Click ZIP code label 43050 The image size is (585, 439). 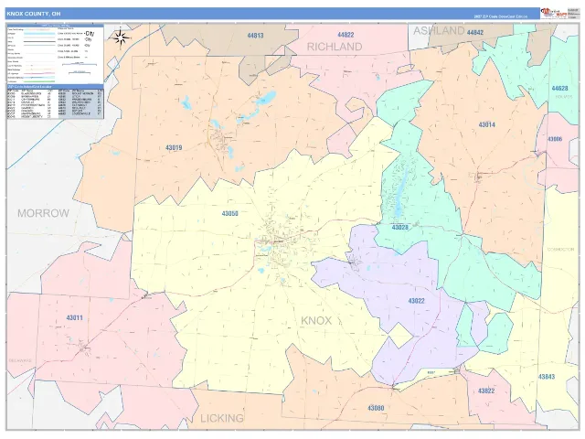(x=229, y=213)
